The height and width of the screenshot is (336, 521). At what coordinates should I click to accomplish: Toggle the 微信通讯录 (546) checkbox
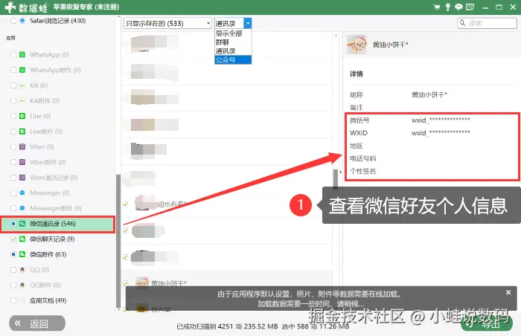coord(13,224)
